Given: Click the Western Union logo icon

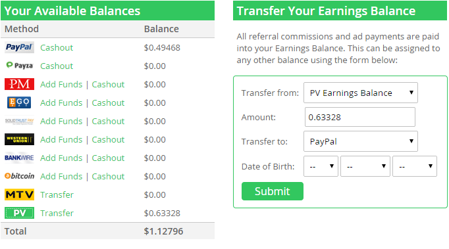Looking at the screenshot, I should (x=19, y=139).
